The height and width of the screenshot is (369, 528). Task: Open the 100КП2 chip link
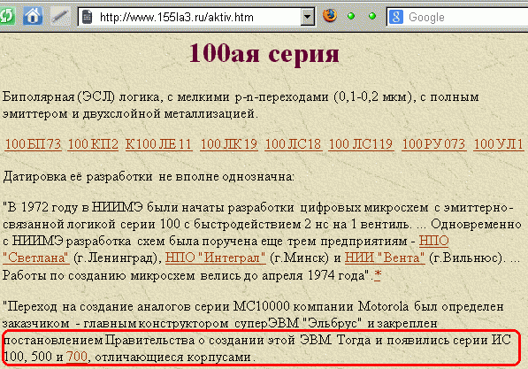point(93,144)
